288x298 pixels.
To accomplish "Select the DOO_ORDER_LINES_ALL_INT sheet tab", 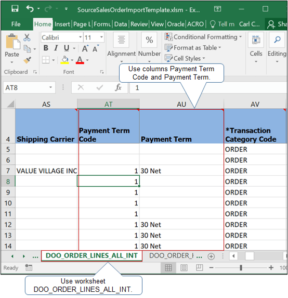I will click(x=92, y=256).
